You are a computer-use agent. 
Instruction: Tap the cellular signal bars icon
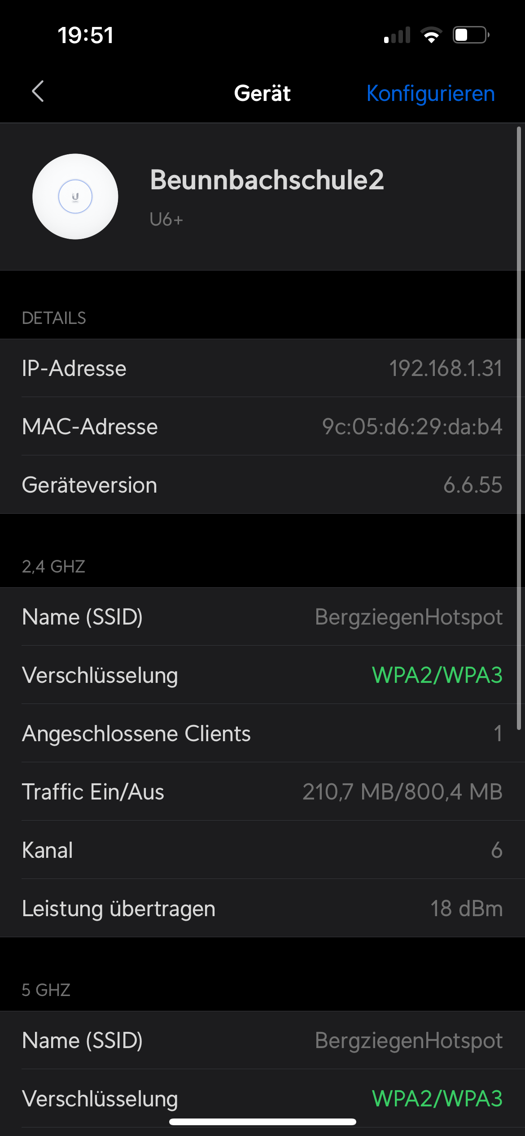(397, 35)
